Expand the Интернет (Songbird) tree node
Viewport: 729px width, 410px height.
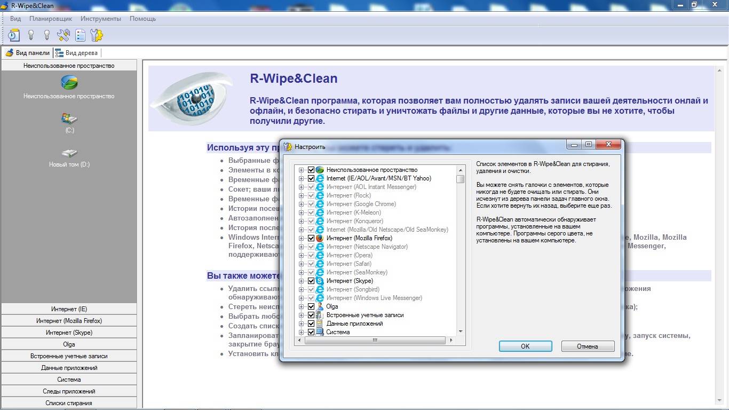302,289
